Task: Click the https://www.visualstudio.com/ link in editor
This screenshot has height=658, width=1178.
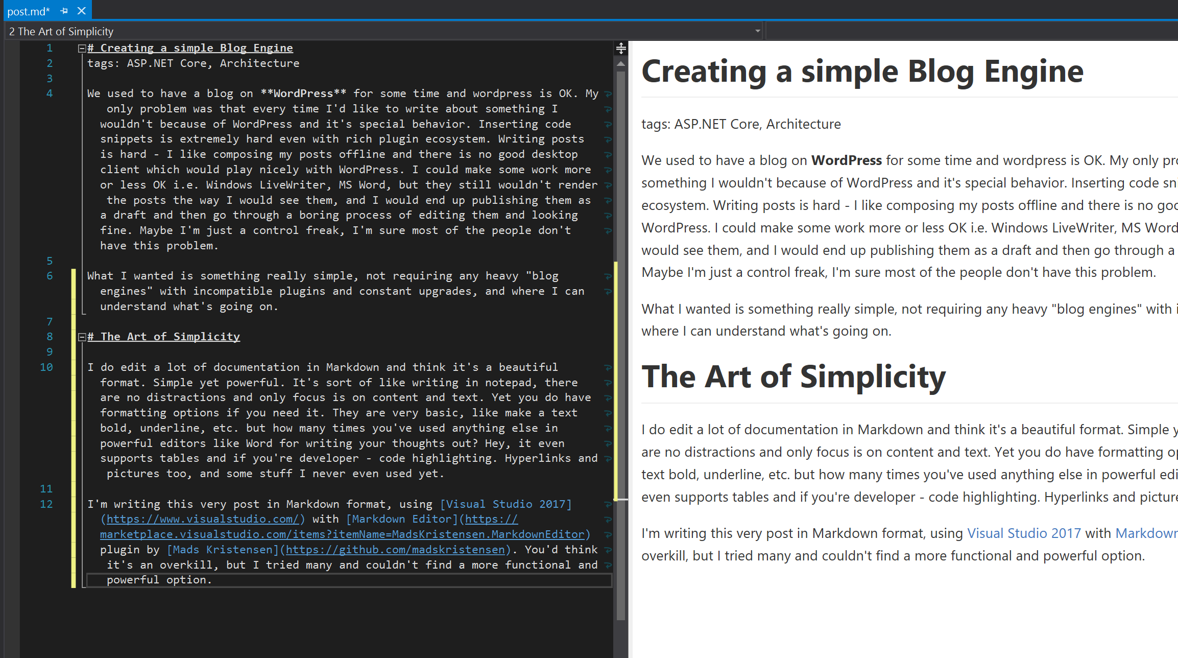Action: click(x=203, y=519)
